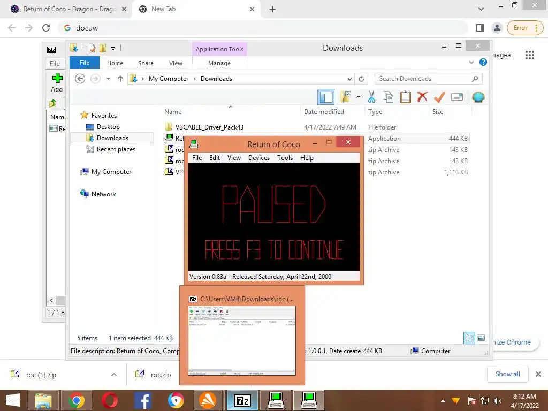This screenshot has height=411, width=548.
Task: Click the Chrome Error button
Action: click(525, 28)
